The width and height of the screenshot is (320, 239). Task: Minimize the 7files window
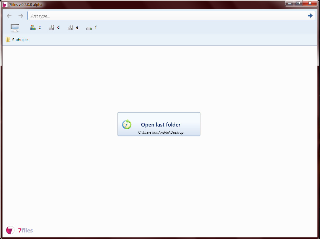[290, 3]
